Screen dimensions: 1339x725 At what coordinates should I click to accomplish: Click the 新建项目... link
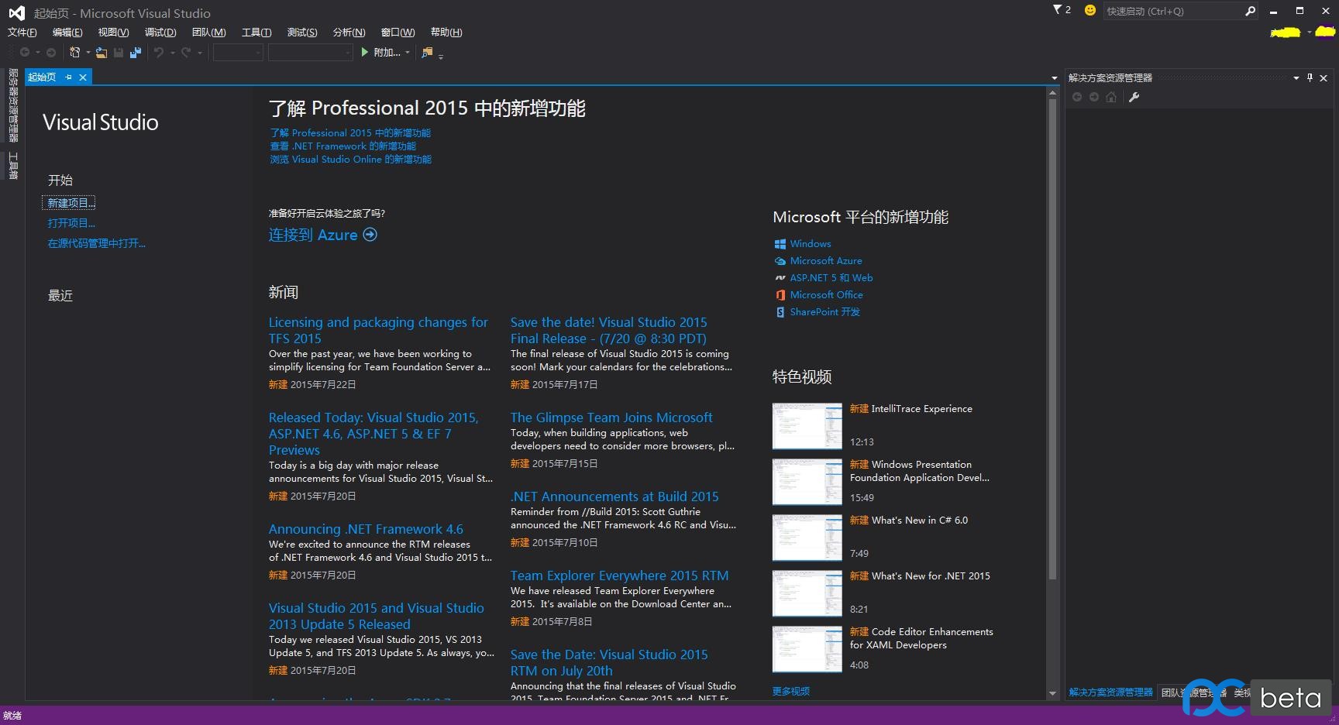(x=71, y=203)
